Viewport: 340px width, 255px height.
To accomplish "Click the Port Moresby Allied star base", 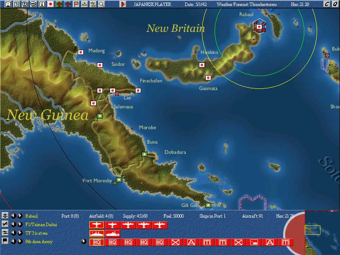I will (x=119, y=179).
